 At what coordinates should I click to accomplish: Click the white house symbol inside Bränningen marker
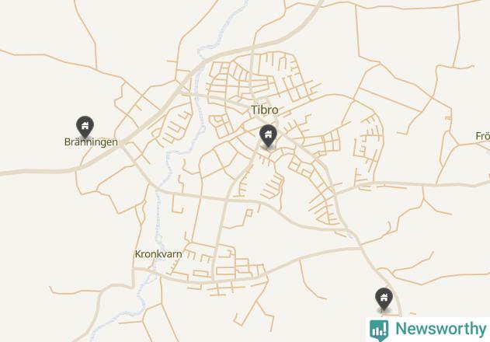[x=85, y=126]
